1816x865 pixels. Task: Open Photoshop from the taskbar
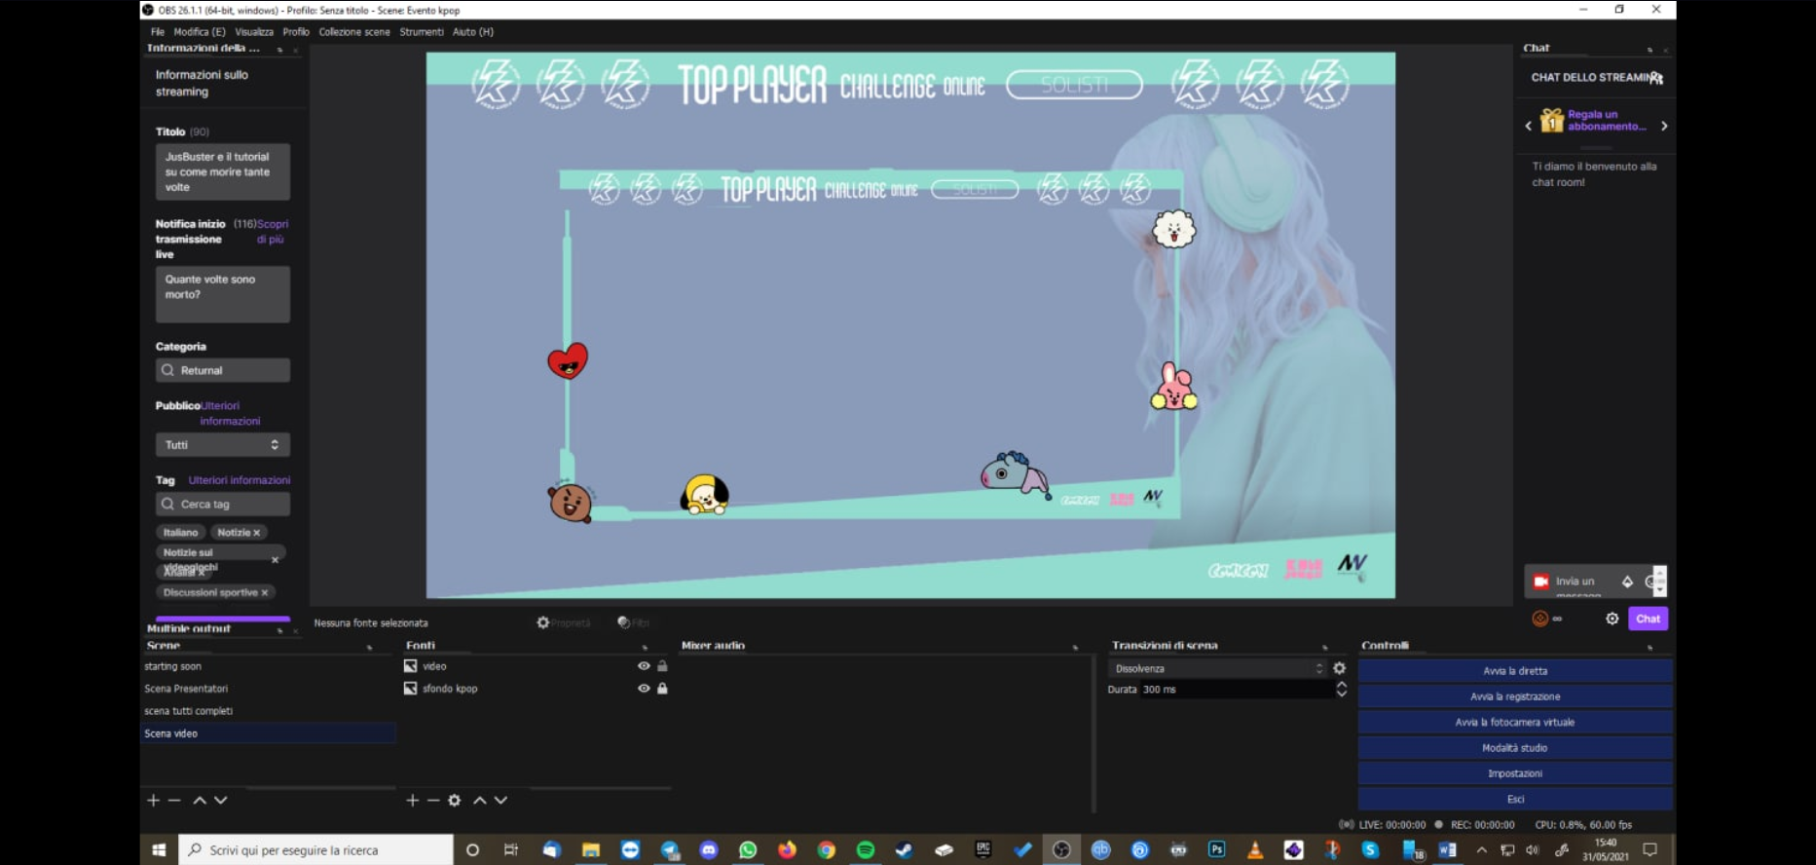[1216, 849]
